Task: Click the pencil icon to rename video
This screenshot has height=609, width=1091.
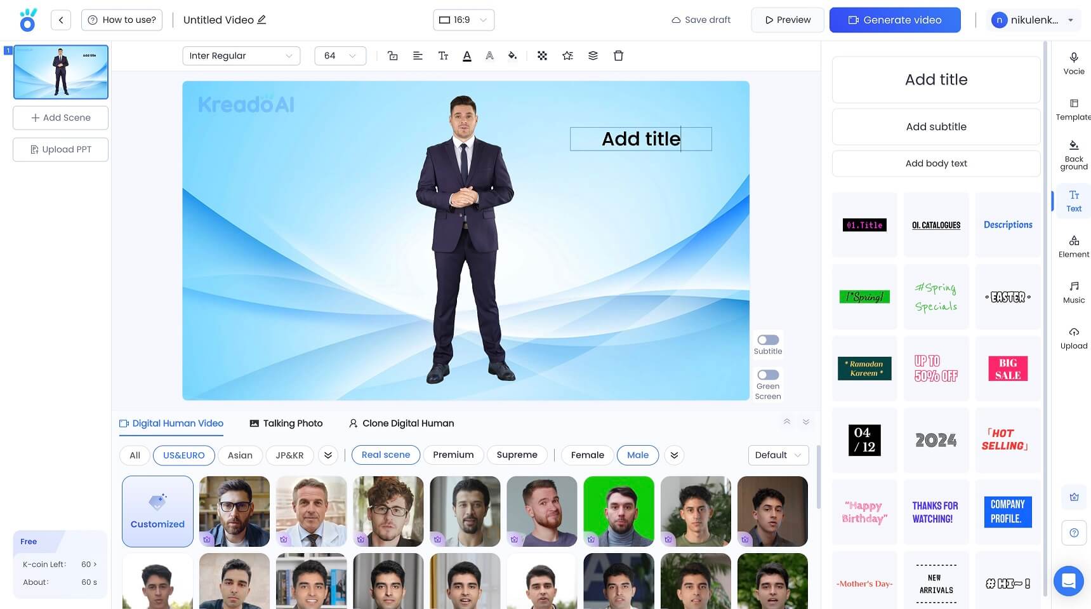Action: coord(261,20)
